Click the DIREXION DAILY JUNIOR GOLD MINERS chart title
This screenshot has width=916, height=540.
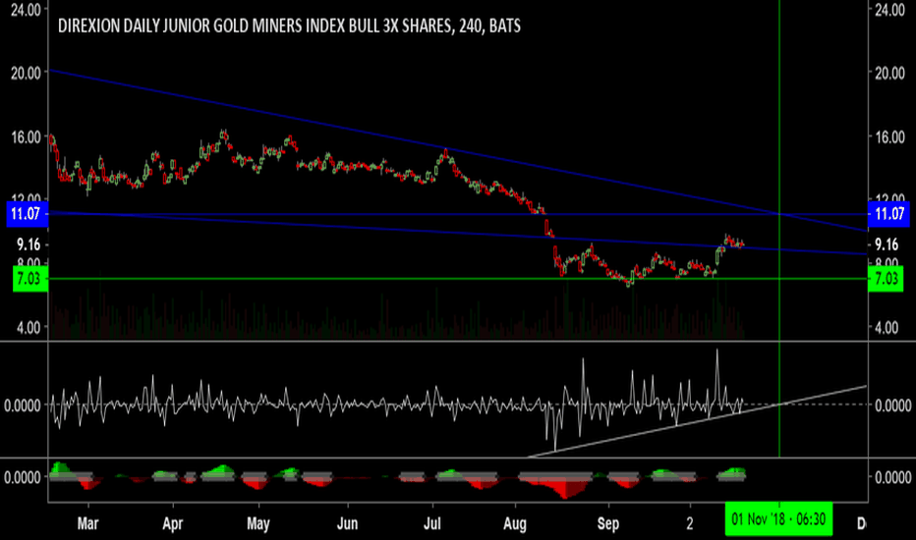coord(289,26)
